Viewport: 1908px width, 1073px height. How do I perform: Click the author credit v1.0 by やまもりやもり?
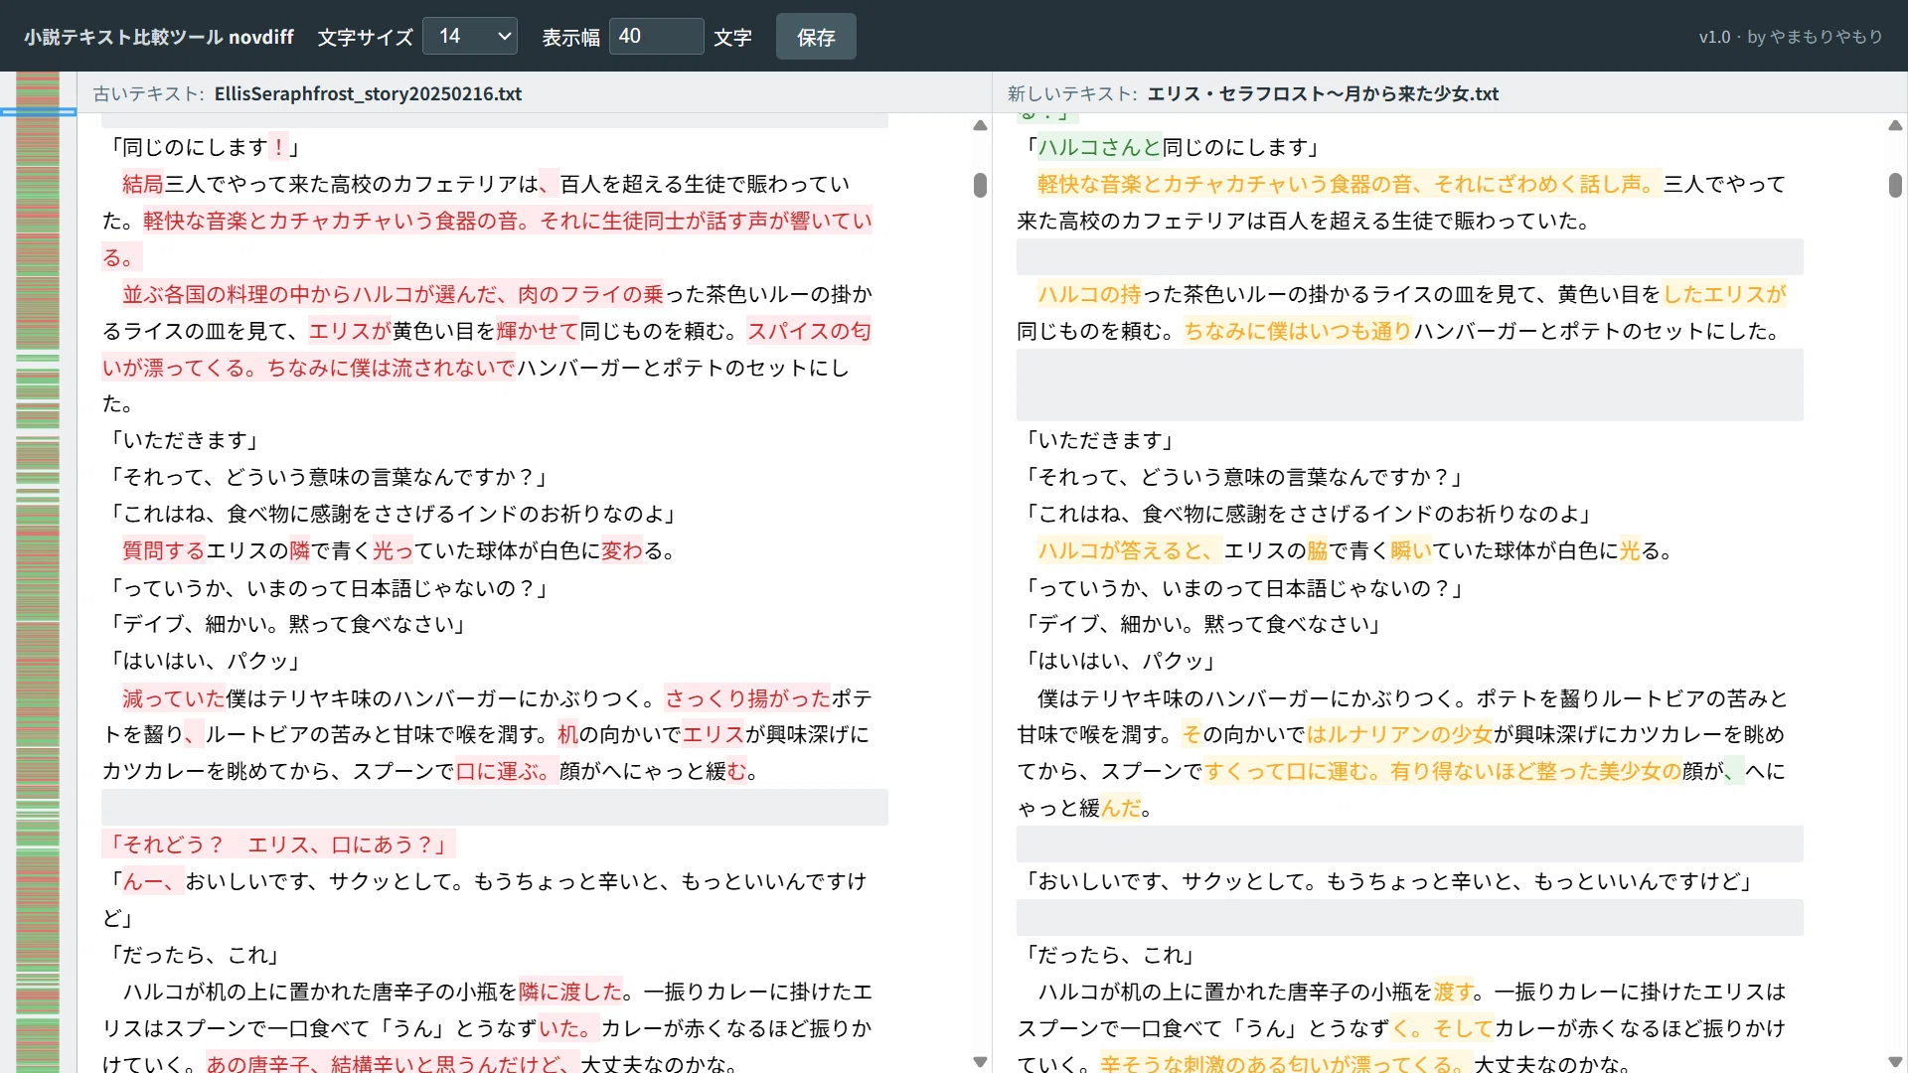(x=1791, y=37)
